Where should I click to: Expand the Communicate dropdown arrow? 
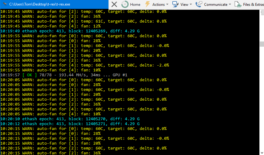click(230, 5)
